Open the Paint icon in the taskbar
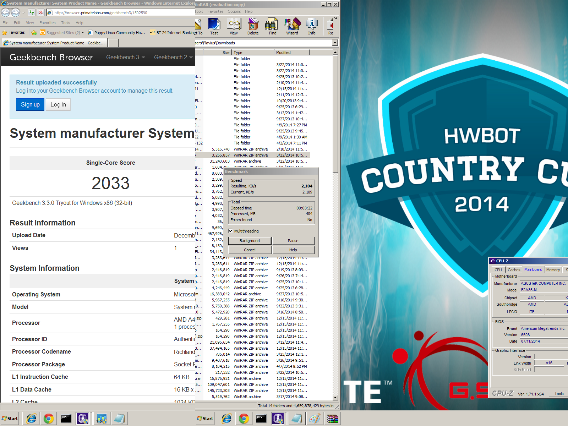568x426 pixels. point(315,419)
